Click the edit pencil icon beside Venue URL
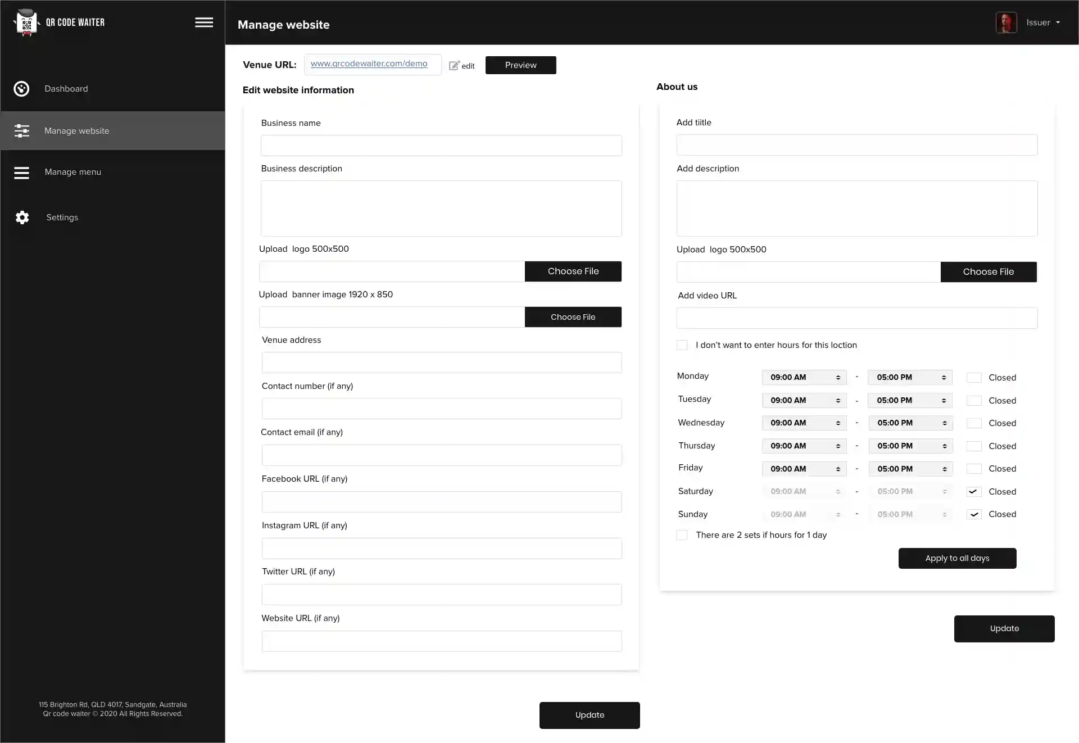1079x743 pixels. (x=454, y=66)
